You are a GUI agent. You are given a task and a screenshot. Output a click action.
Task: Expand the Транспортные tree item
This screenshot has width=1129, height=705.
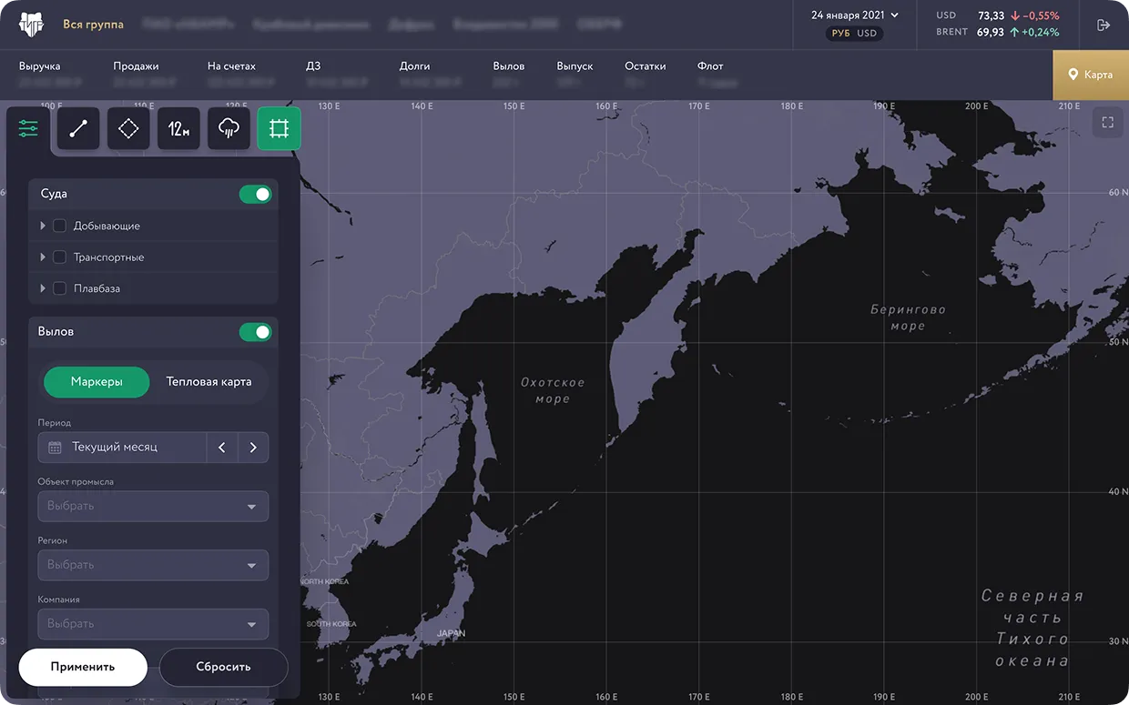43,257
